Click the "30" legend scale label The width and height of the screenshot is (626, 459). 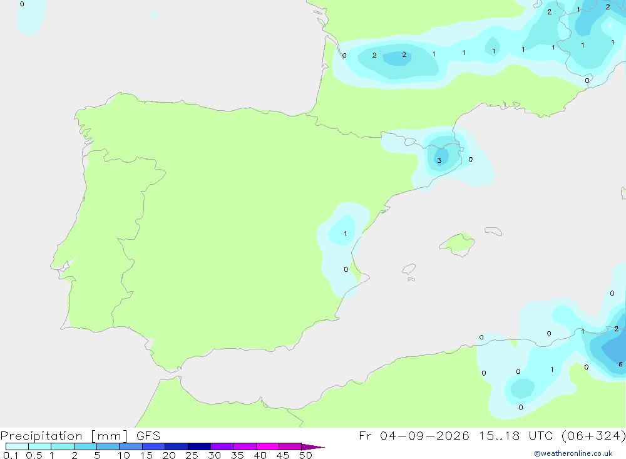(214, 455)
